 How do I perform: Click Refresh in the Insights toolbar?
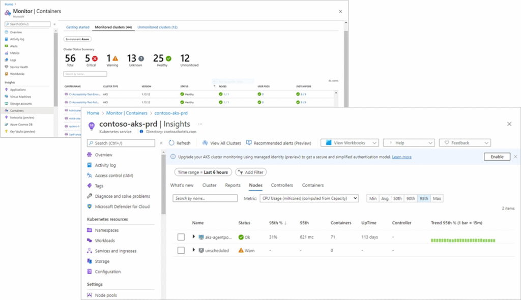point(180,143)
